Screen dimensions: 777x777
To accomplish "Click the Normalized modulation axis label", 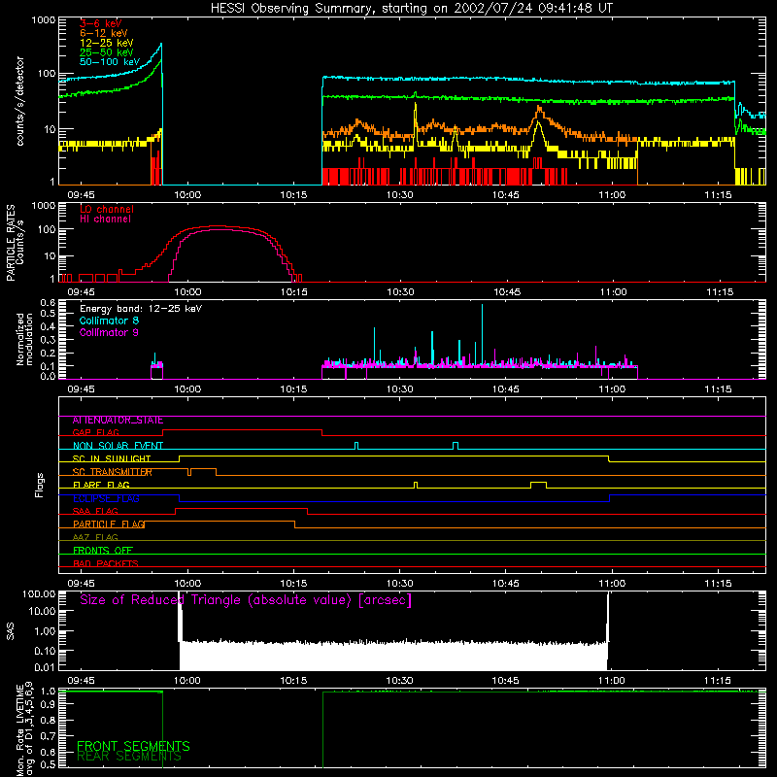I will (x=25, y=339).
